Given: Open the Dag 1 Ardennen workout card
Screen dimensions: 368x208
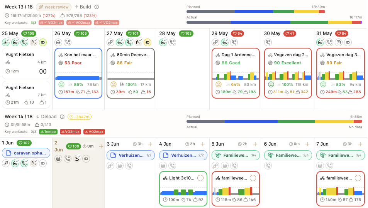Looking at the screenshot, I should click(236, 73).
